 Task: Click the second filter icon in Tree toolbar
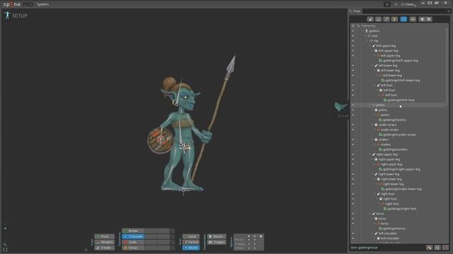378,19
